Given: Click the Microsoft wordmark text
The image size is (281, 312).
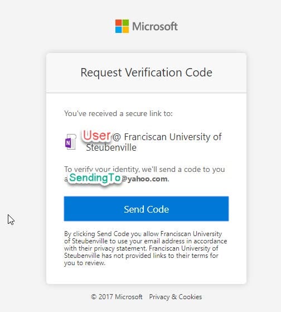Looking at the screenshot, I should tap(155, 26).
